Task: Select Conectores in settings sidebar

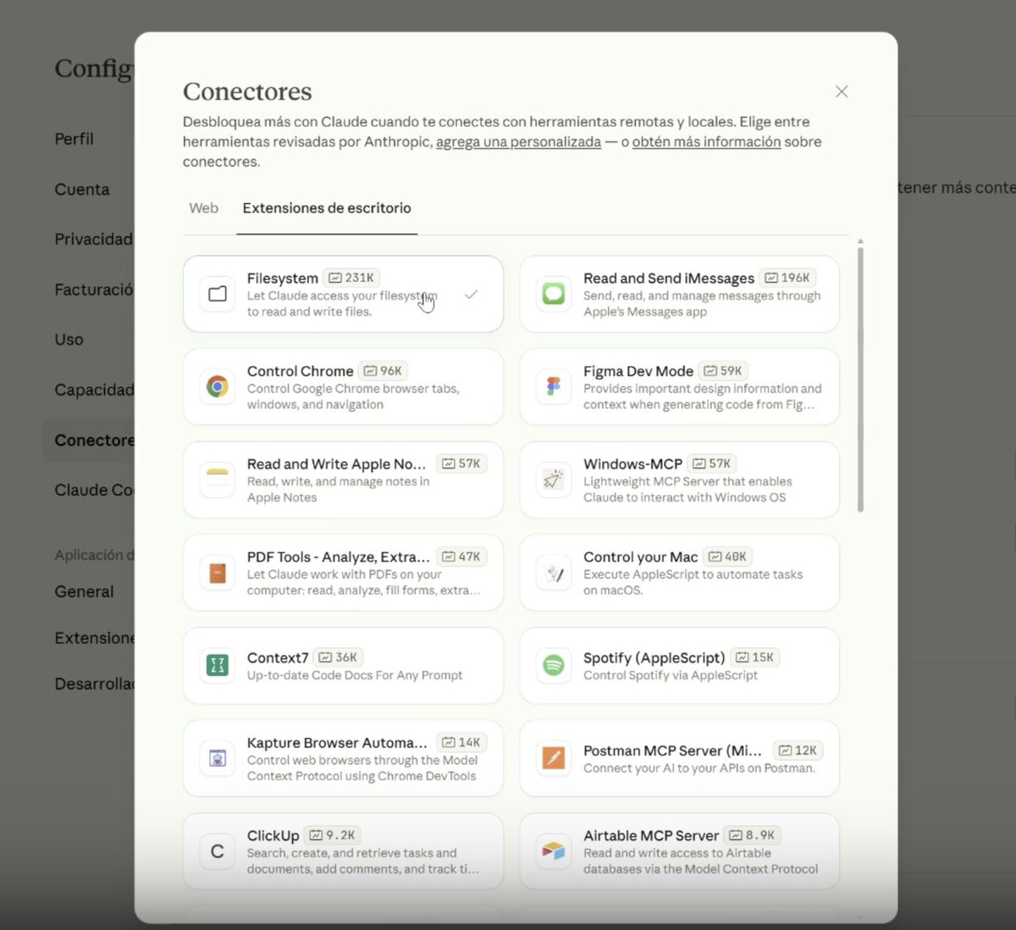Action: [89, 440]
